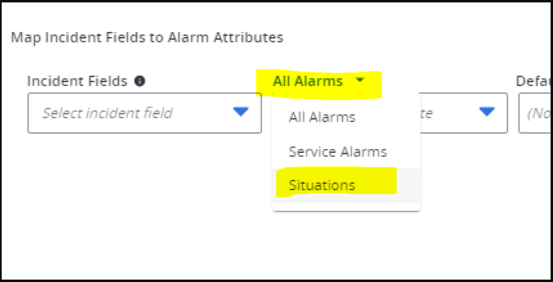Open the partially hidden alarm attribute dropdown
The image size is (553, 282).
[461, 113]
